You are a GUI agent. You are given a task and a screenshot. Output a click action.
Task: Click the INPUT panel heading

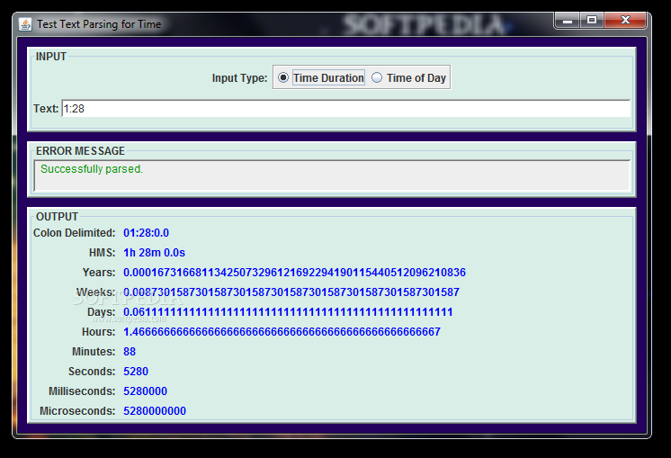(51, 57)
